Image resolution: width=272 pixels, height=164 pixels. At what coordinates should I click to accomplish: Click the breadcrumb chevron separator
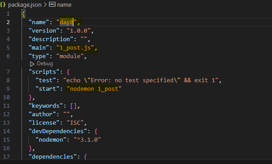[x=45, y=4]
